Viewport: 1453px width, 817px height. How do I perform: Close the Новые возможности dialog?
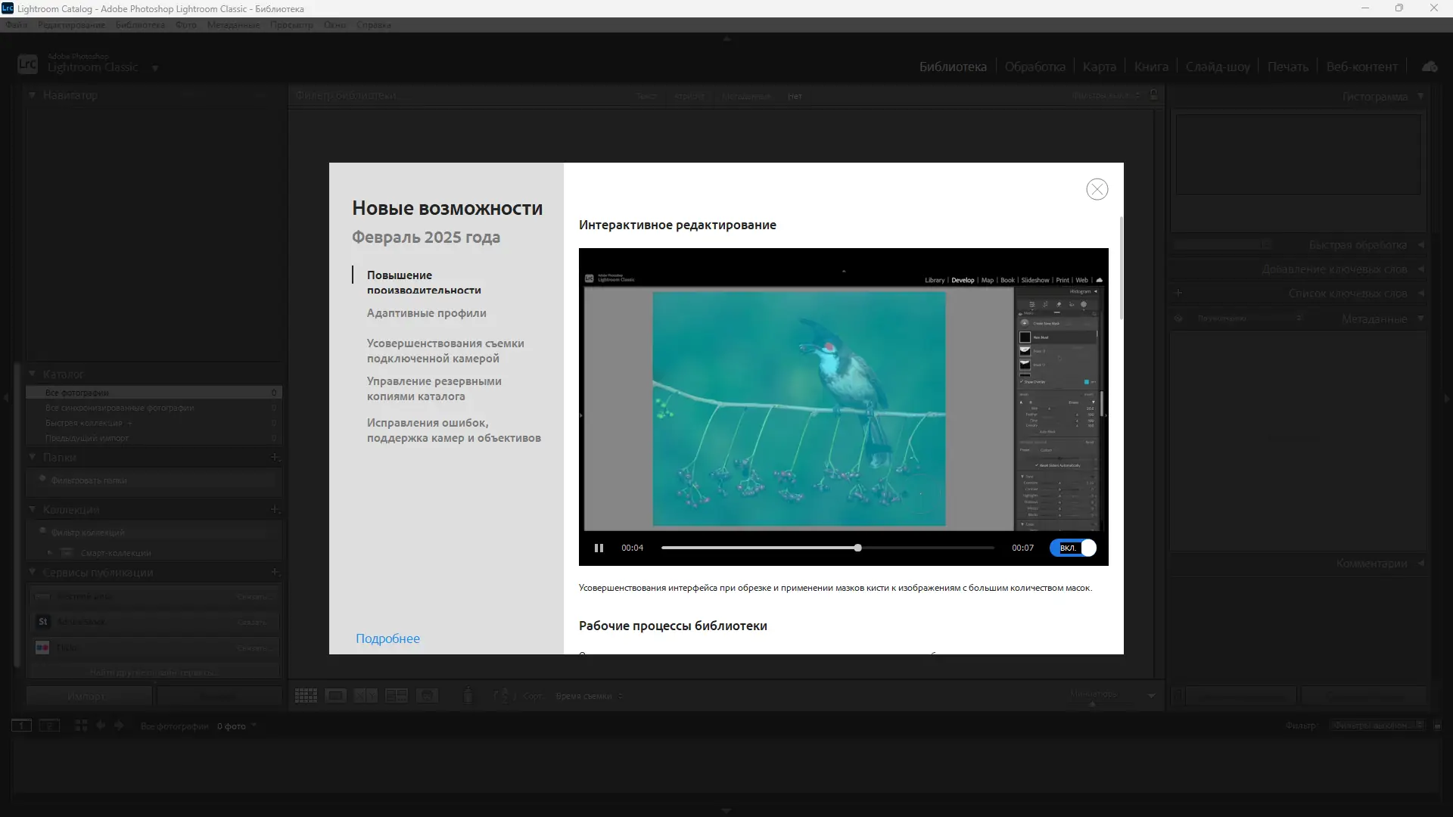(x=1097, y=189)
